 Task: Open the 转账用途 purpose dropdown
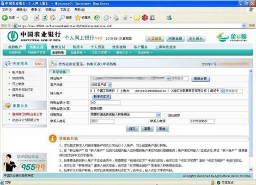(x=158, y=115)
